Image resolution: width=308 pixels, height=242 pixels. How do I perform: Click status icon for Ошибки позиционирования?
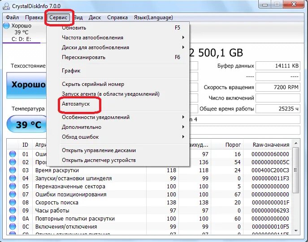coord(13,194)
